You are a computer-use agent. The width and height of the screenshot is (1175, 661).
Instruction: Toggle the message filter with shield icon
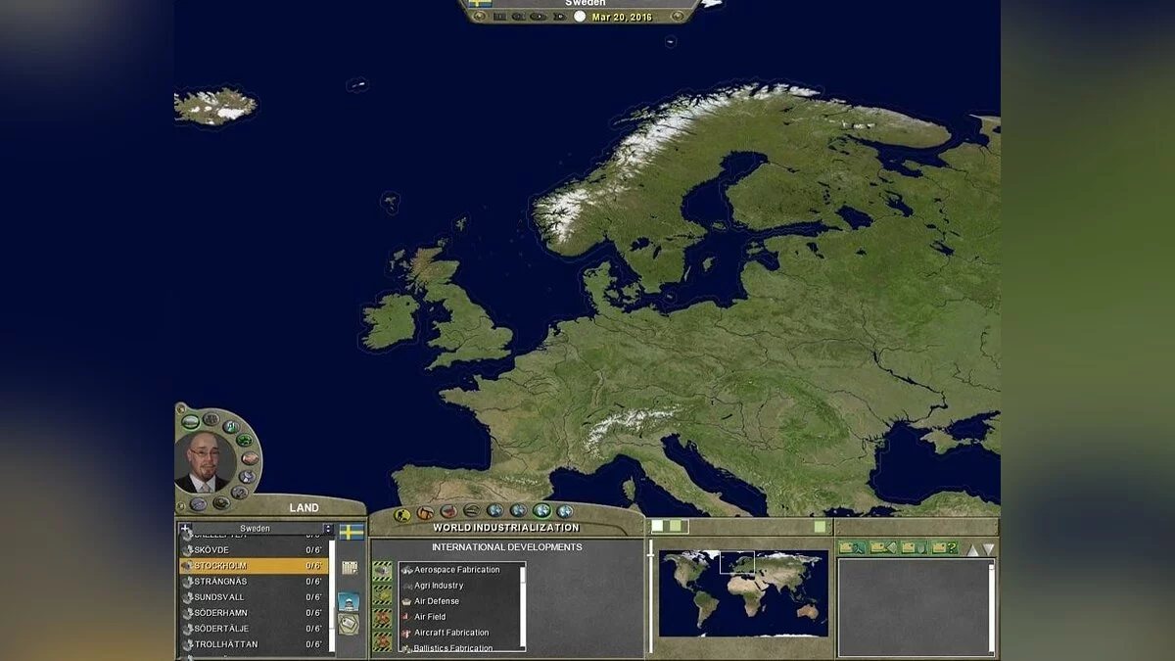pos(915,547)
